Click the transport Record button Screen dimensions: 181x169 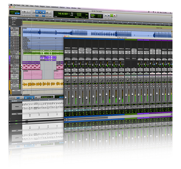(115, 16)
